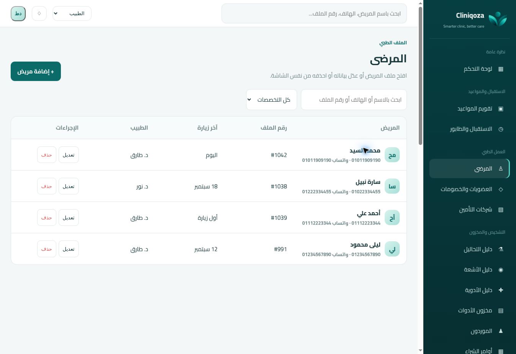Edit the أحمد علي patient record

pyautogui.click(x=69, y=218)
